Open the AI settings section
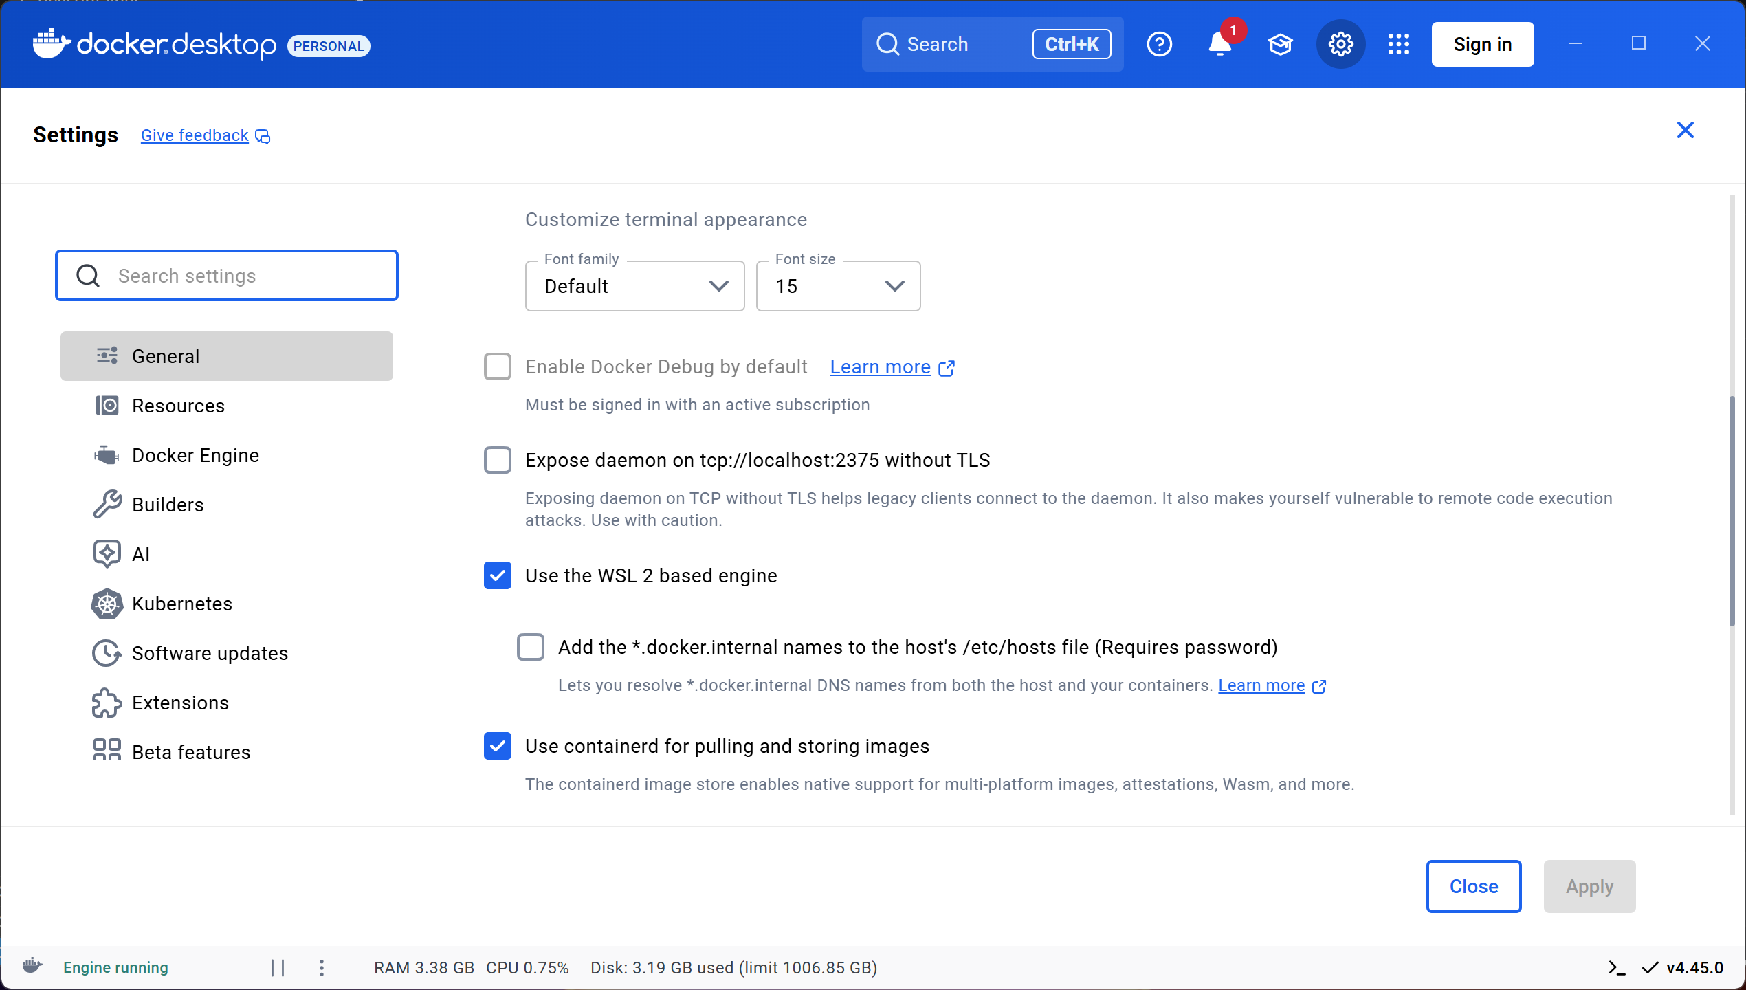The width and height of the screenshot is (1746, 990). pos(227,553)
